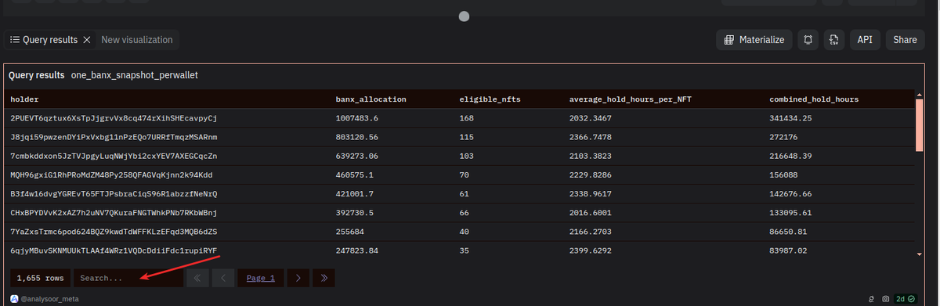This screenshot has width=940, height=306.
Task: Click the circular panel resize handle
Action: (464, 16)
